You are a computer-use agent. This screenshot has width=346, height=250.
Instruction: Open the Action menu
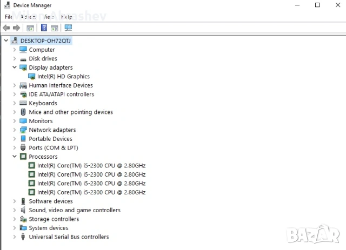click(x=28, y=17)
